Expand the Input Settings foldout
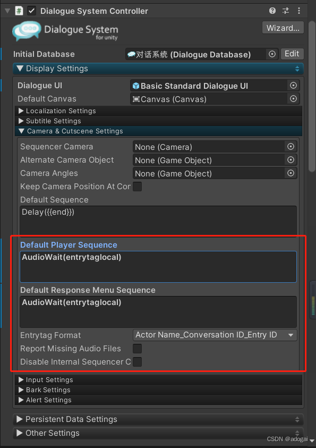 20,379
